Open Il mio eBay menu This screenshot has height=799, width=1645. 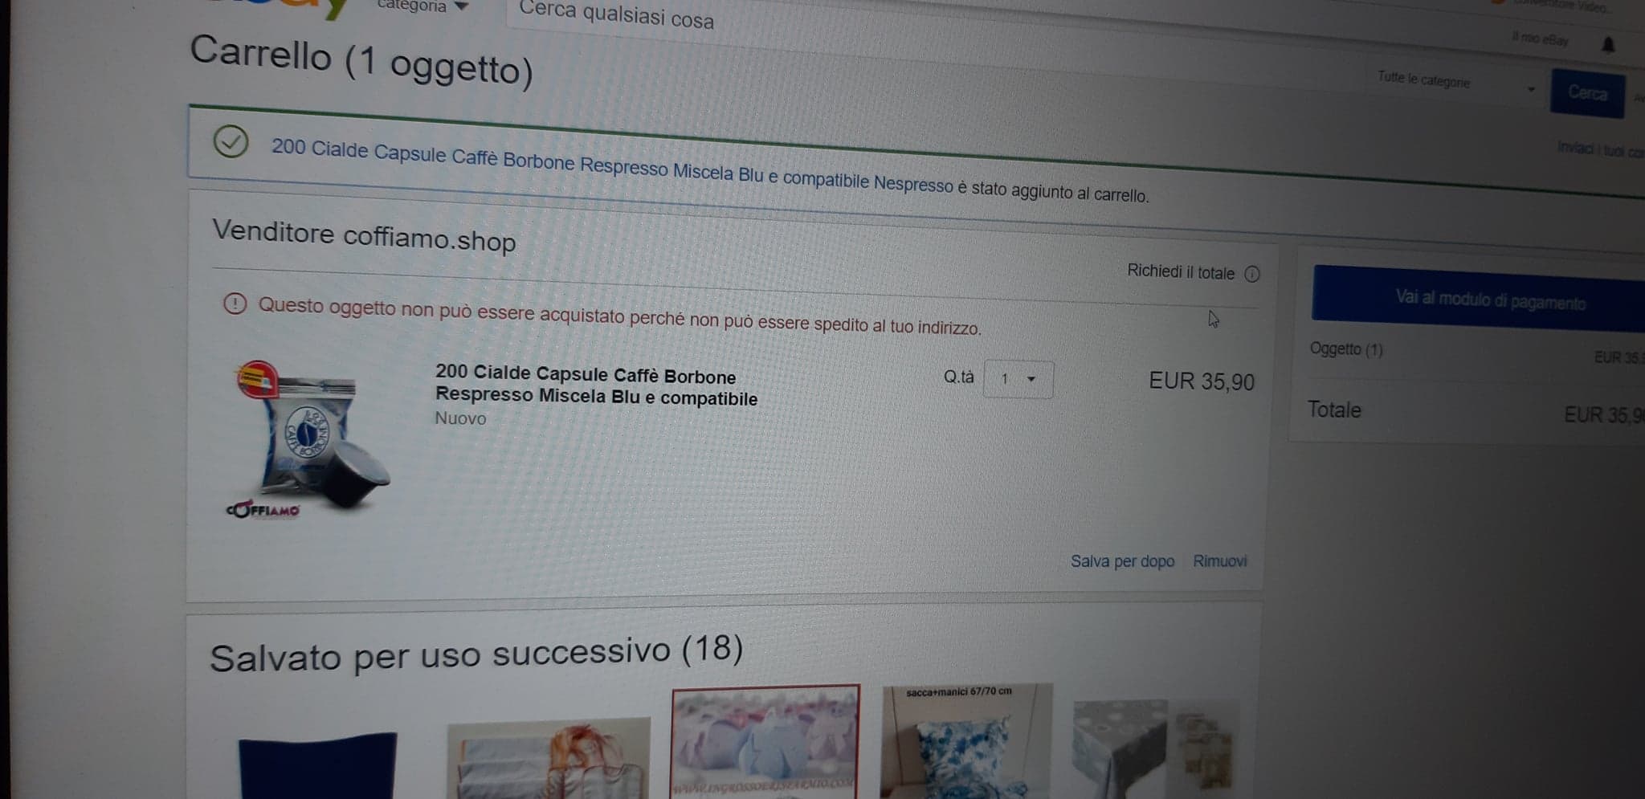(x=1539, y=39)
